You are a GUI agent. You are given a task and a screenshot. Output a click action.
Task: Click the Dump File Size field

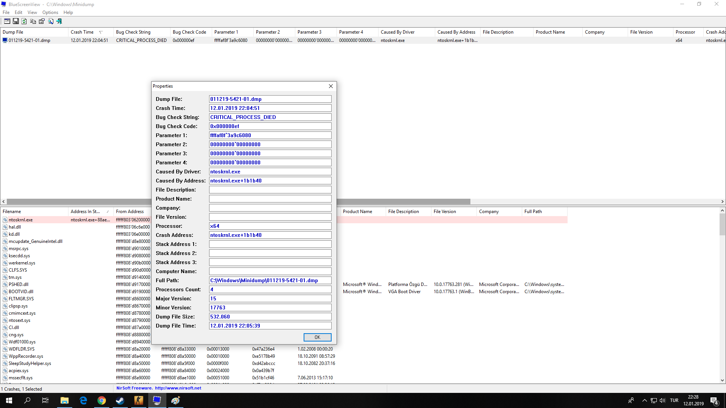[x=270, y=317]
